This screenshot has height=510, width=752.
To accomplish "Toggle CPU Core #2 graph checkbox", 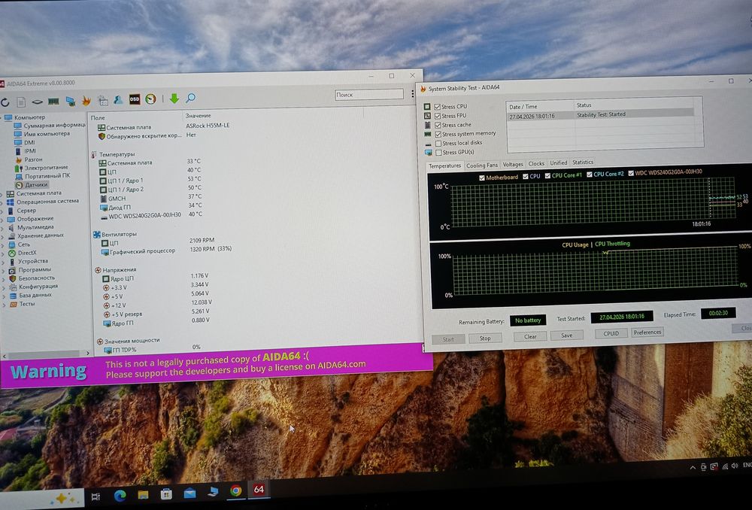I will tap(590, 175).
